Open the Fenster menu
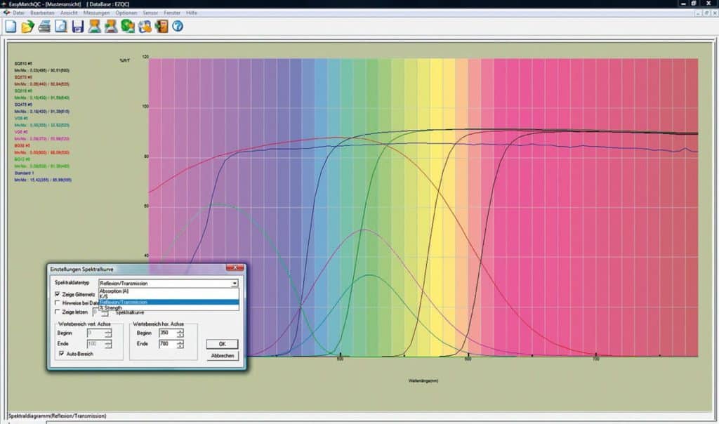Screen dimensions: 719x424 172,13
